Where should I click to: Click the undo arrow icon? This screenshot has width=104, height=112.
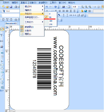(47, 7)
